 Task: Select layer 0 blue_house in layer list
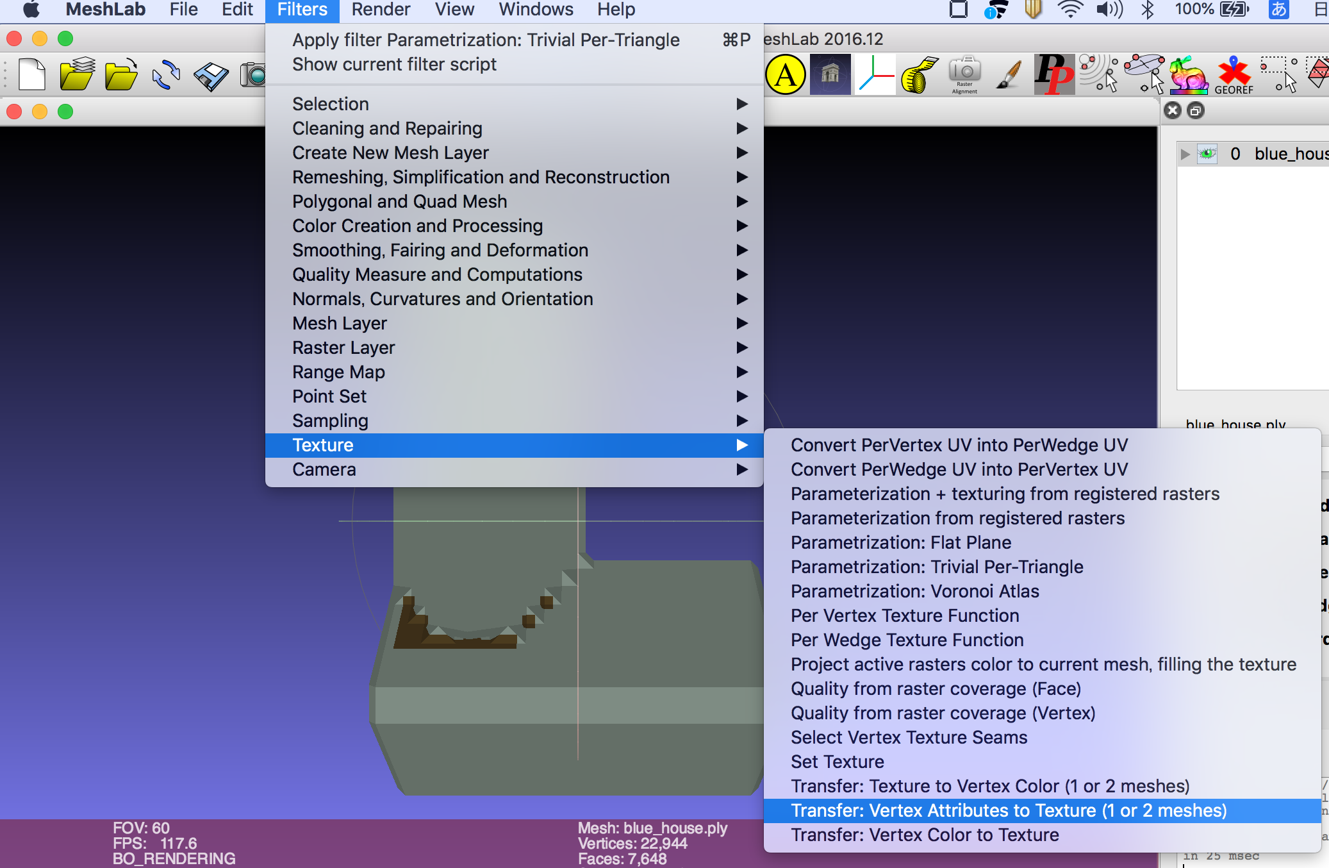(x=1253, y=154)
